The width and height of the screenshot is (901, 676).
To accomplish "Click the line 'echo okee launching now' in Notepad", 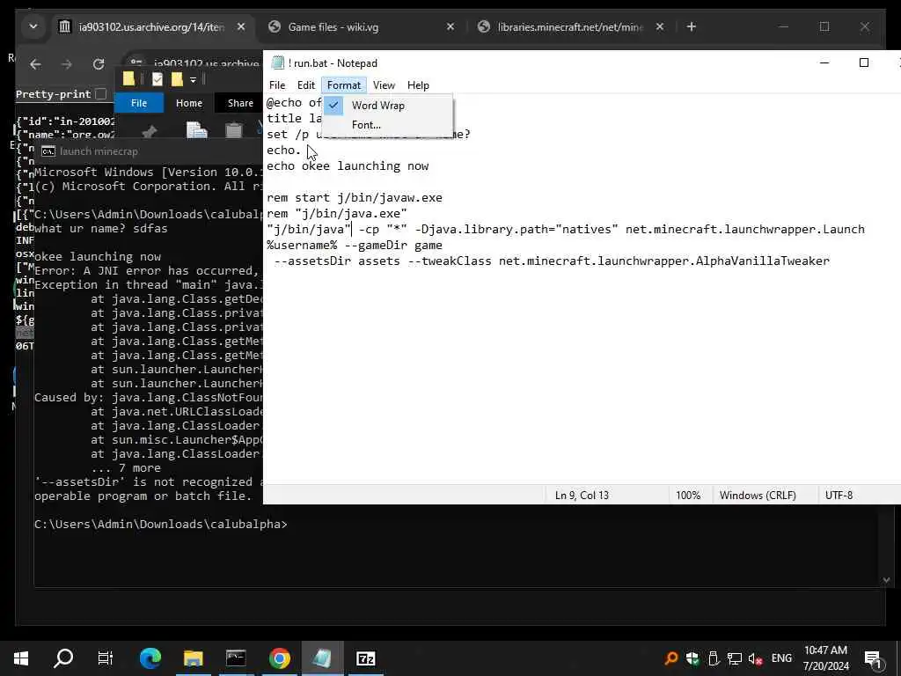I will pos(348,166).
